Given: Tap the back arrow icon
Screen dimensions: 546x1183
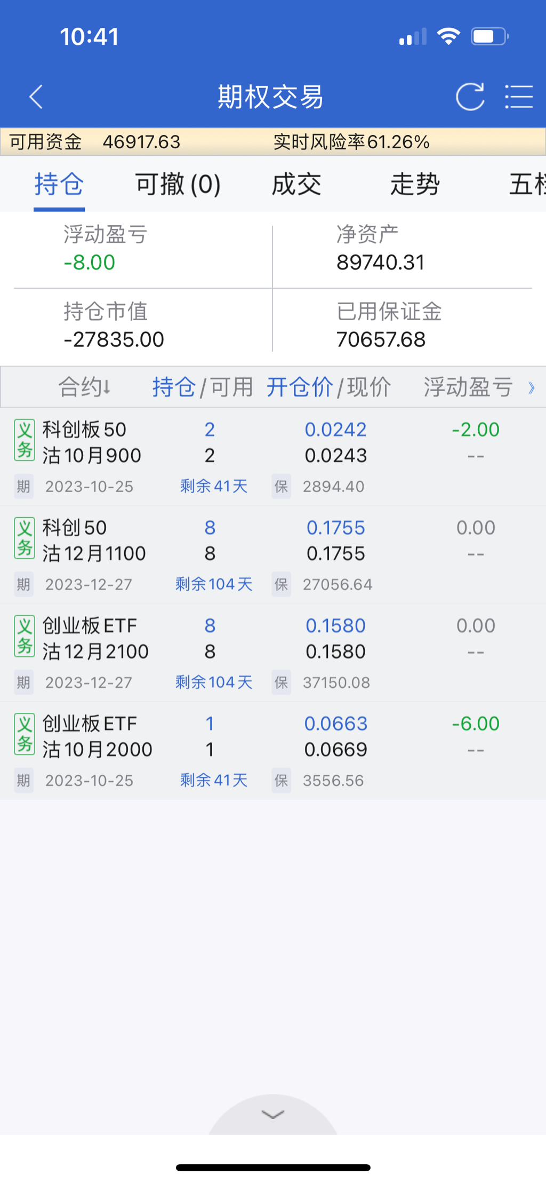Looking at the screenshot, I should [x=36, y=97].
